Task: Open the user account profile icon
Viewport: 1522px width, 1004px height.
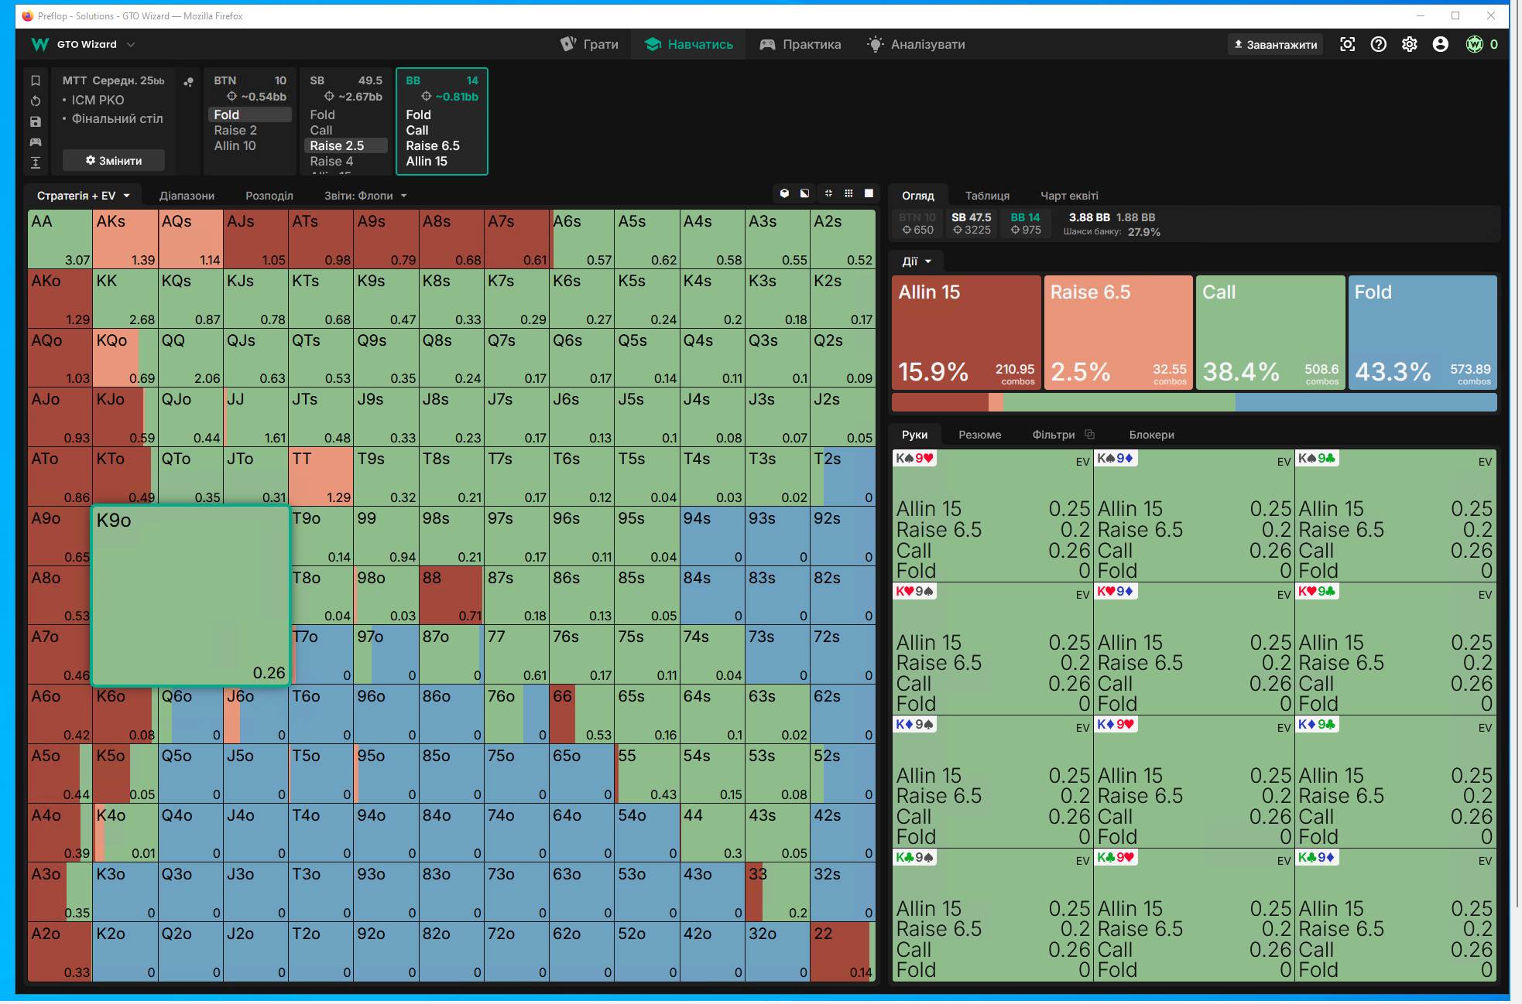Action: (x=1441, y=45)
